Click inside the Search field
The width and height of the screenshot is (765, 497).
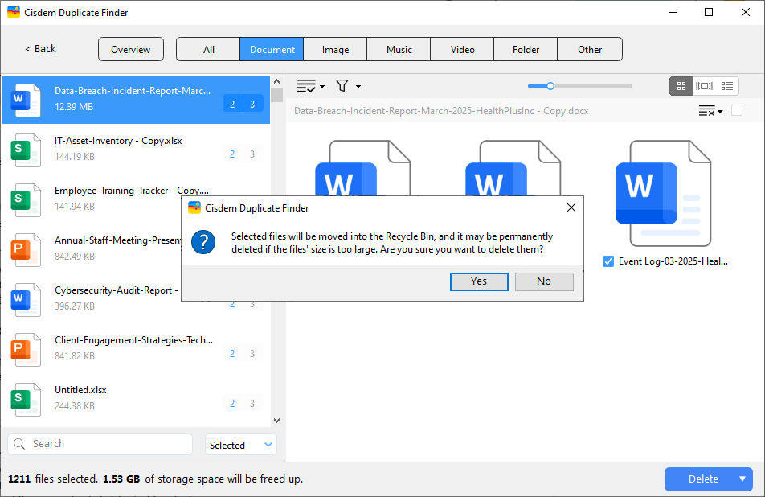100,444
